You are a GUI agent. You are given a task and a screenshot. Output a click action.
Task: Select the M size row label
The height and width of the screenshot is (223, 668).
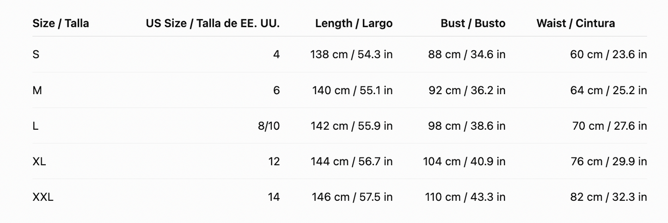tap(37, 90)
